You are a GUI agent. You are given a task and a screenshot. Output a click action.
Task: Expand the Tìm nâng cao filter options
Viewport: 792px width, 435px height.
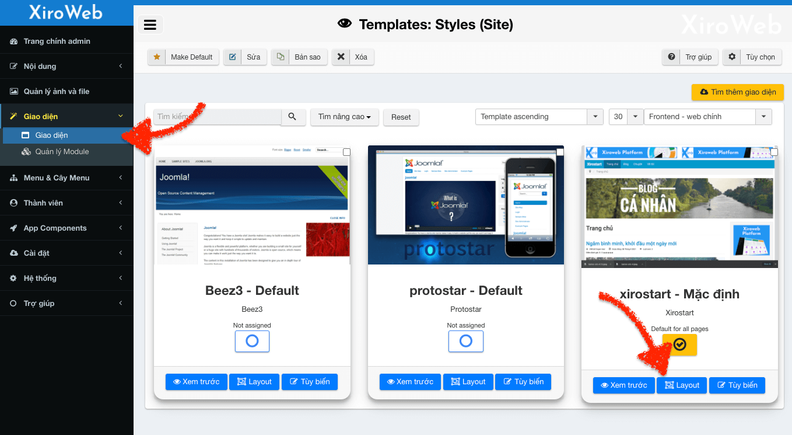pyautogui.click(x=345, y=117)
